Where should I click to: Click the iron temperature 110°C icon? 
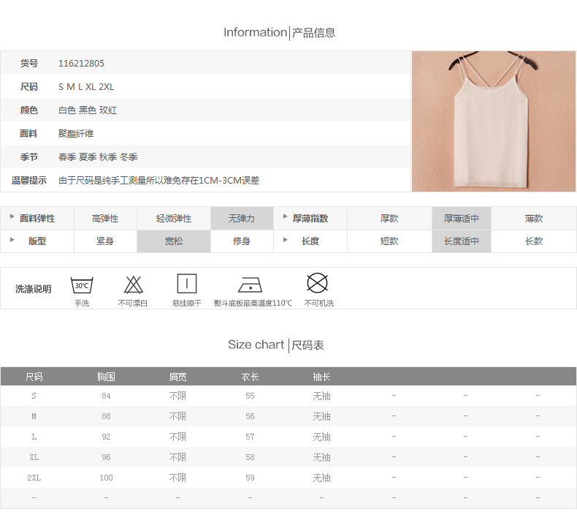click(x=251, y=284)
